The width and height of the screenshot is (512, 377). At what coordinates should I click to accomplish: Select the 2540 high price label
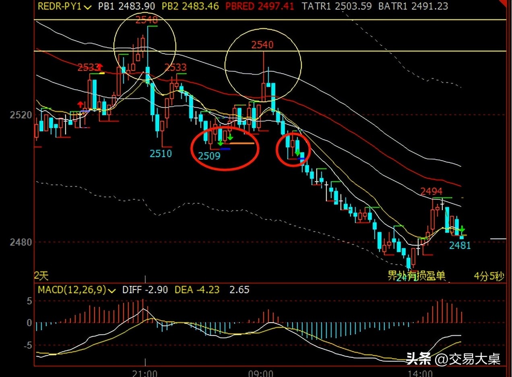pyautogui.click(x=262, y=45)
